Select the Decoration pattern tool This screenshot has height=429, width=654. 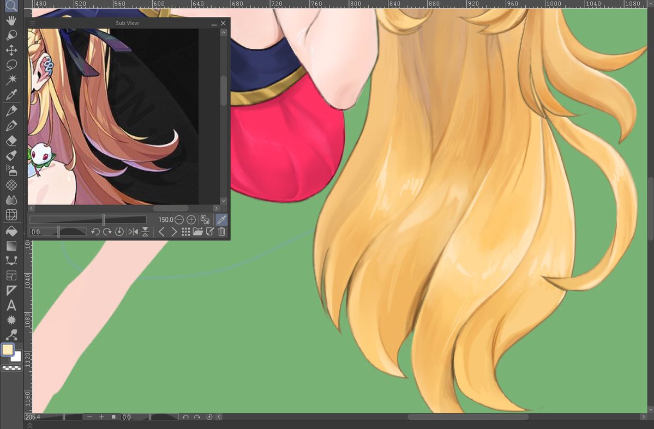(x=11, y=185)
